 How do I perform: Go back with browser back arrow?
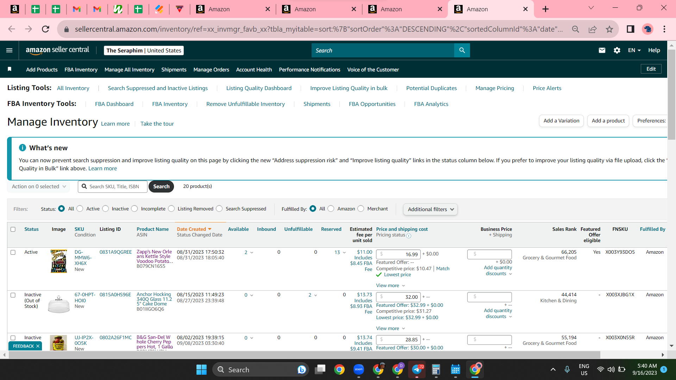[x=12, y=29]
